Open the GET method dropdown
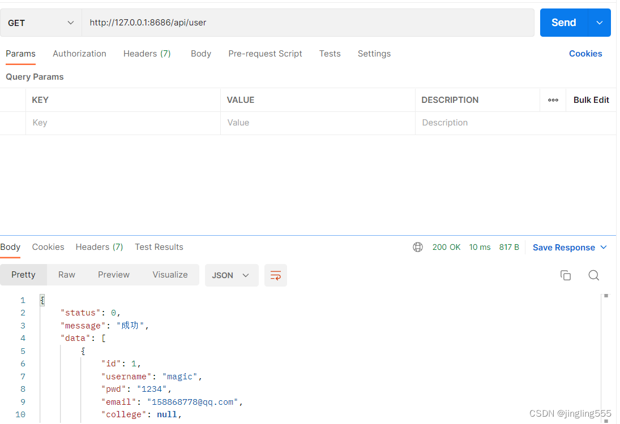The height and width of the screenshot is (424, 620). (41, 23)
